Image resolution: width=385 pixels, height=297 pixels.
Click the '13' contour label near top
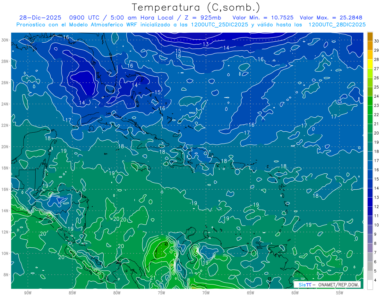click(206, 44)
